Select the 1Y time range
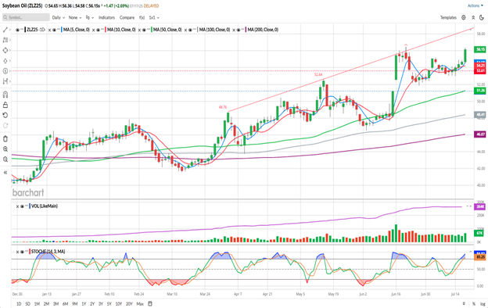488x308 pixels. pos(84,303)
